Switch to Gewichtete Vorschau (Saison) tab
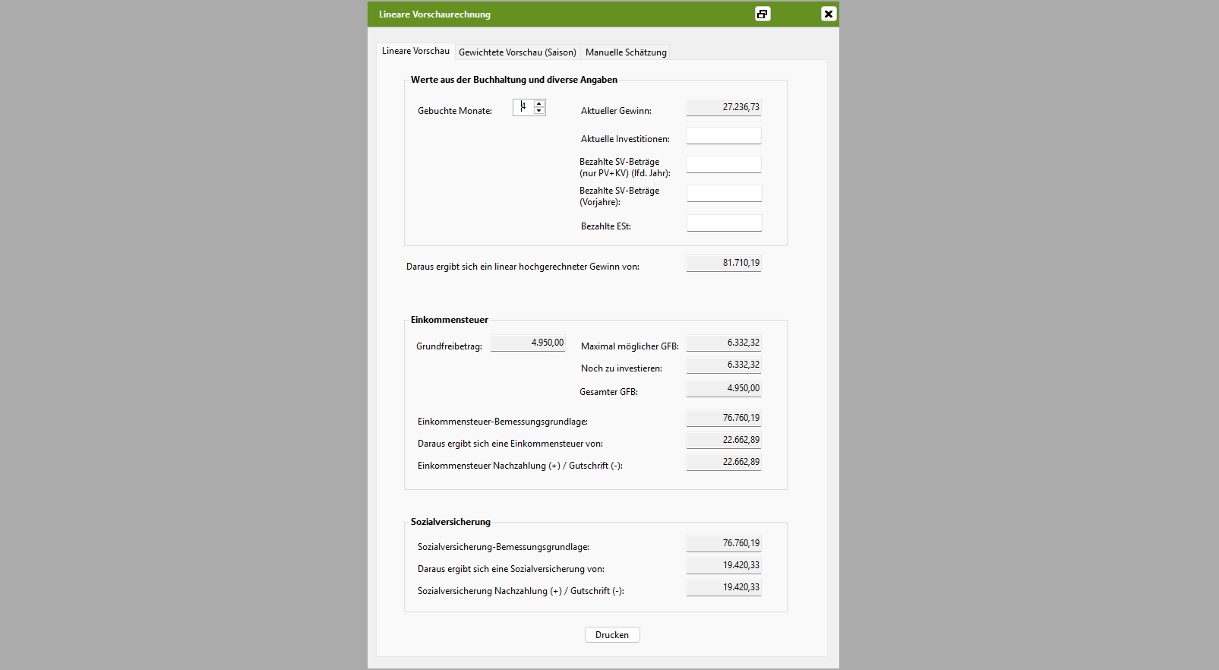Image resolution: width=1219 pixels, height=670 pixels. coord(517,52)
